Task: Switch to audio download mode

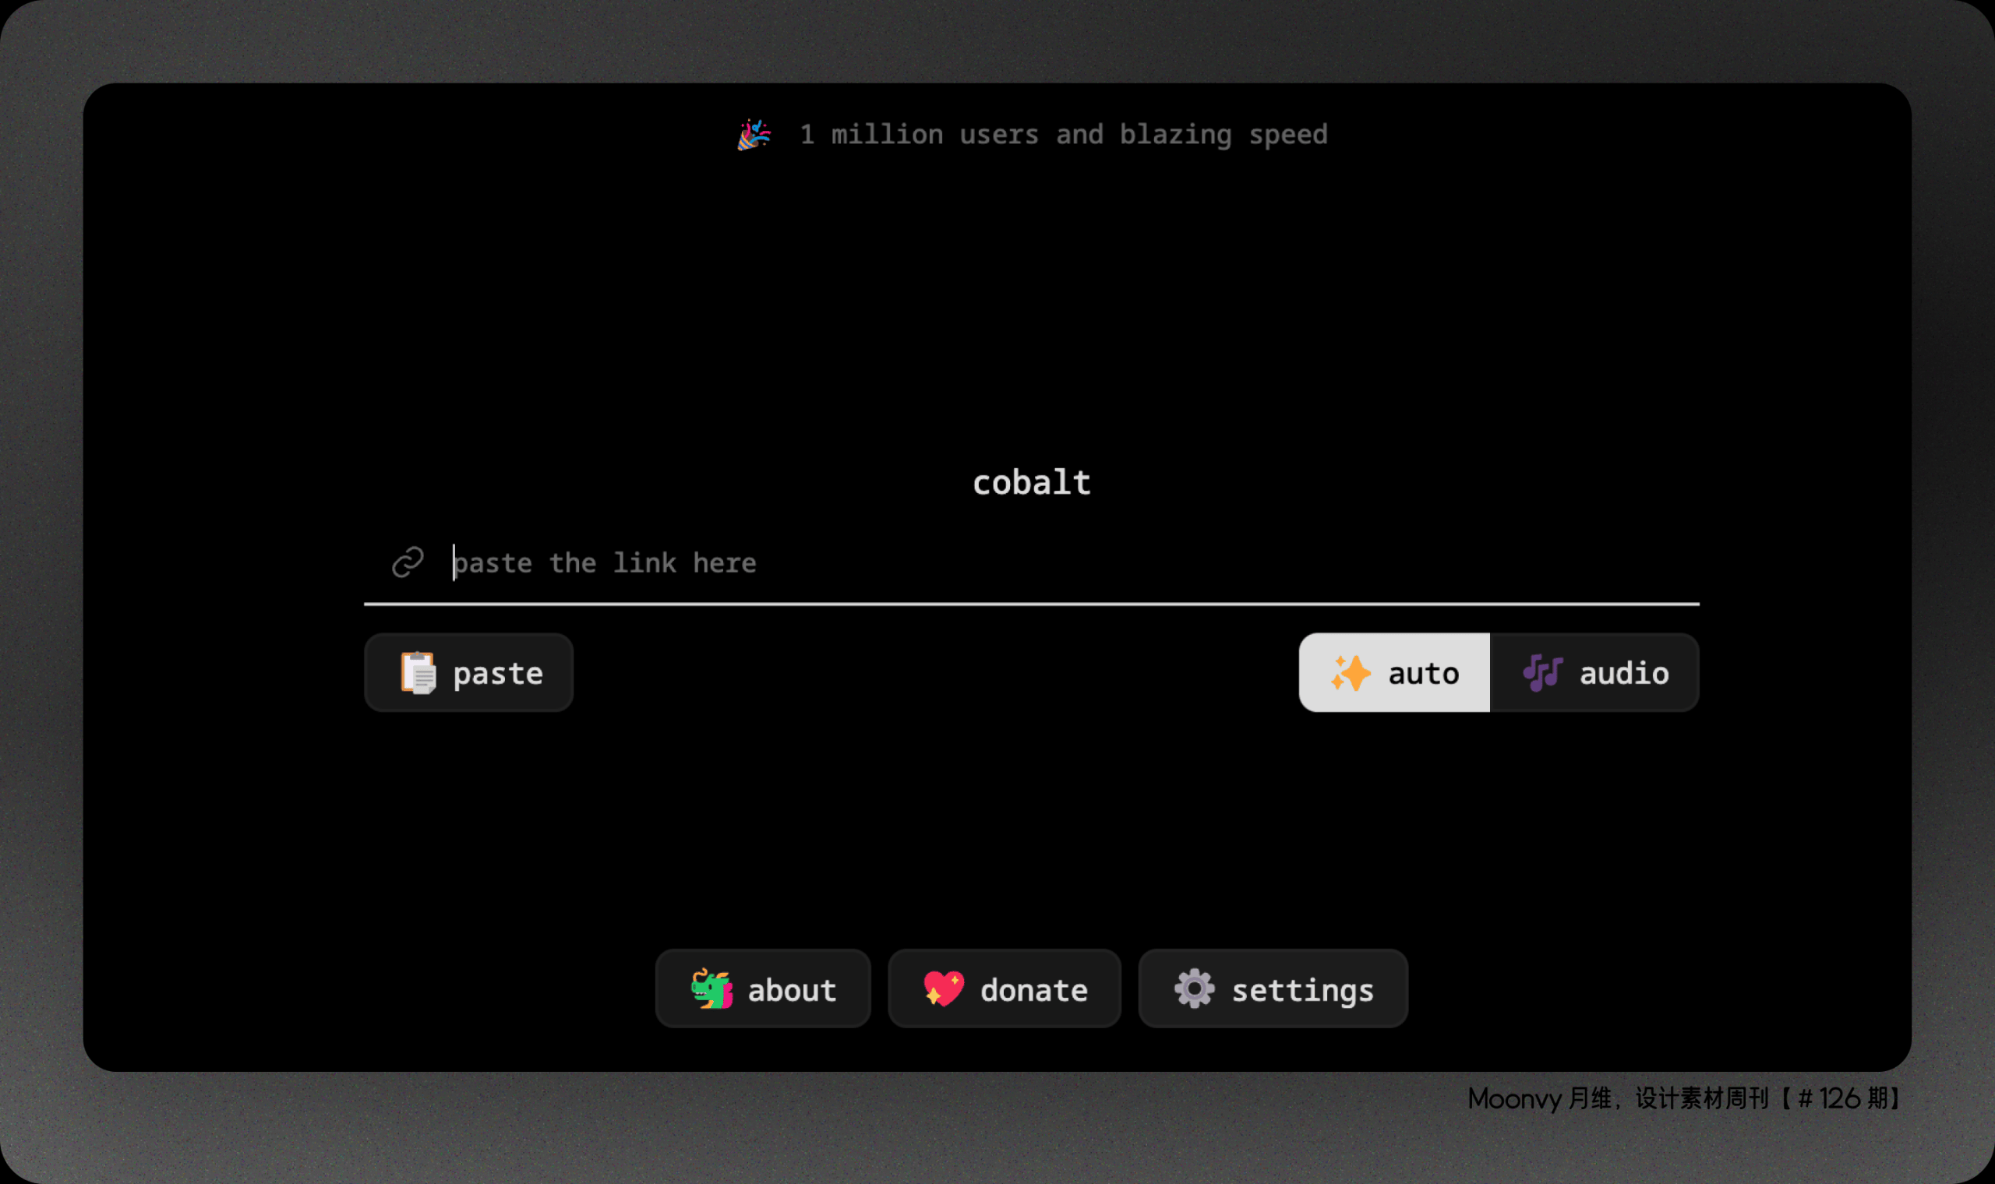Action: click(1594, 672)
